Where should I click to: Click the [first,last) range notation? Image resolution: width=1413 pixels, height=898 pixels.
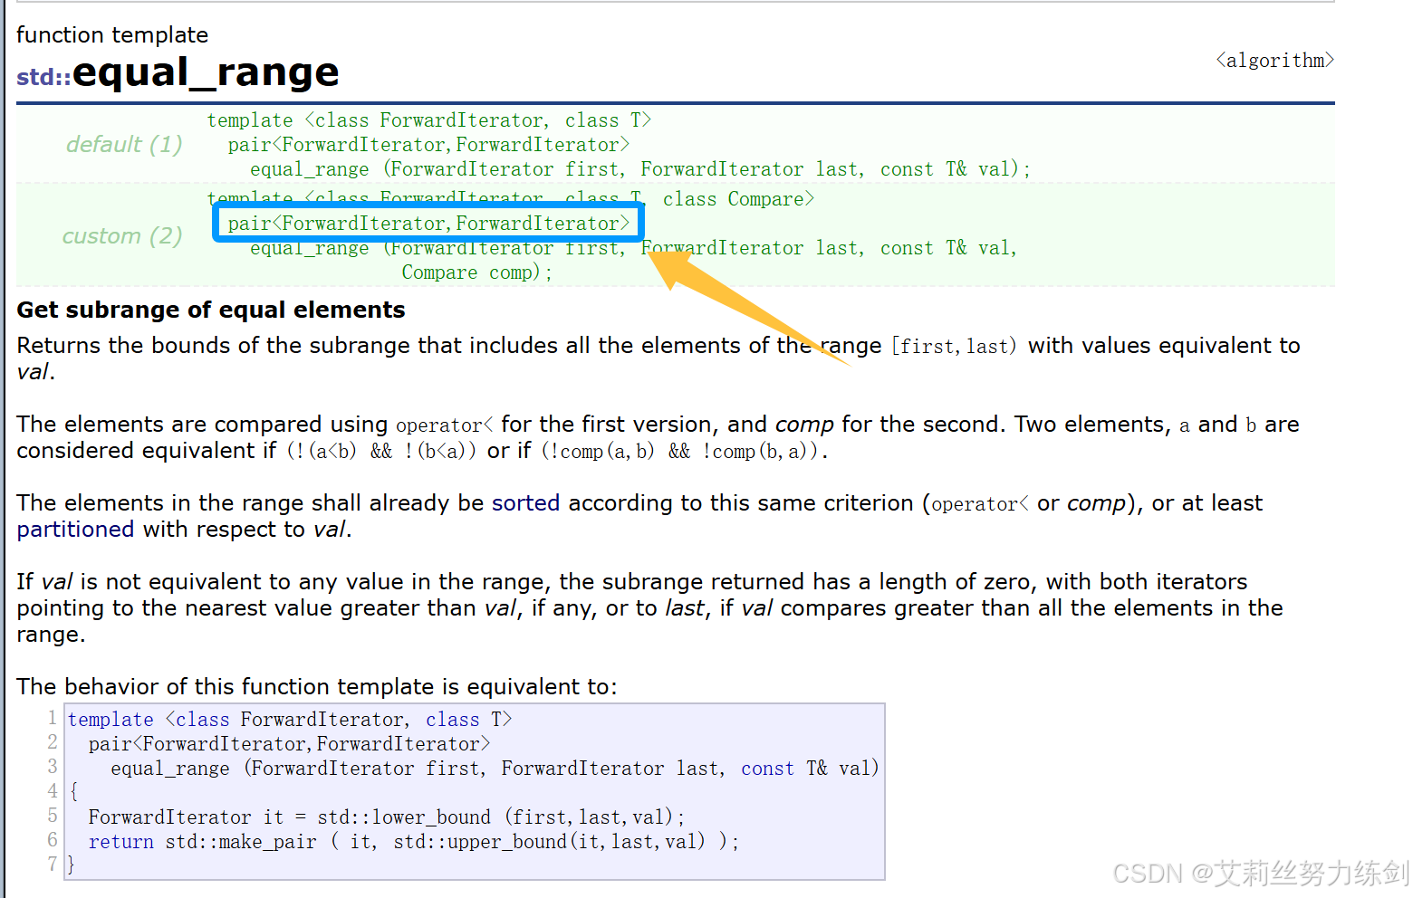[x=954, y=347]
